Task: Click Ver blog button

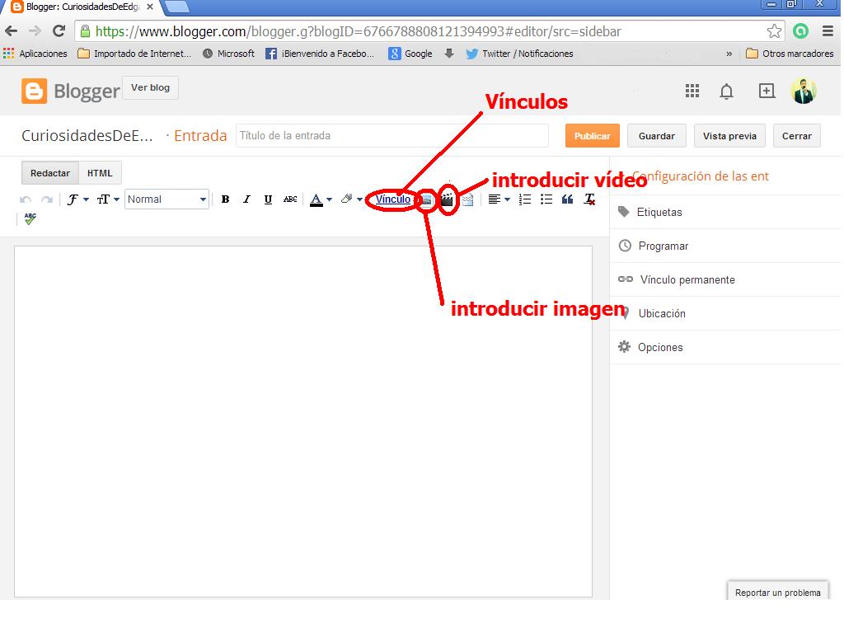Action: coord(150,87)
